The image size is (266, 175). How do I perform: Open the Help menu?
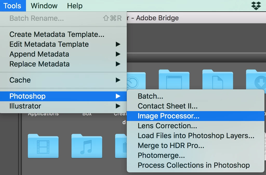75,6
